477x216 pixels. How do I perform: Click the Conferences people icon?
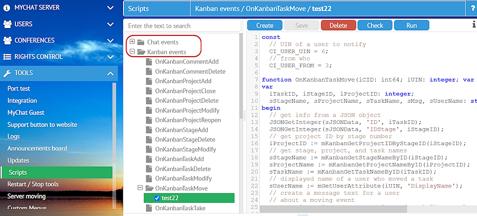(x=8, y=40)
